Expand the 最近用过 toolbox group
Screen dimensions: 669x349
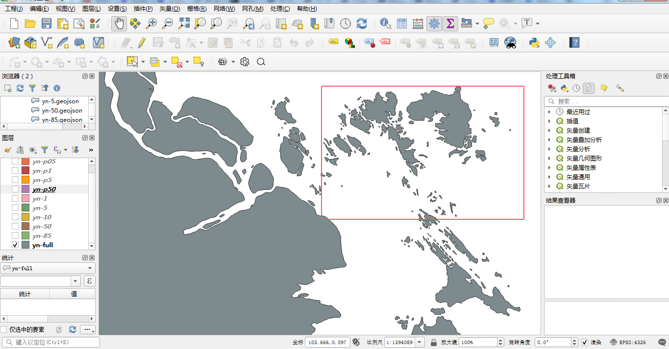click(549, 112)
